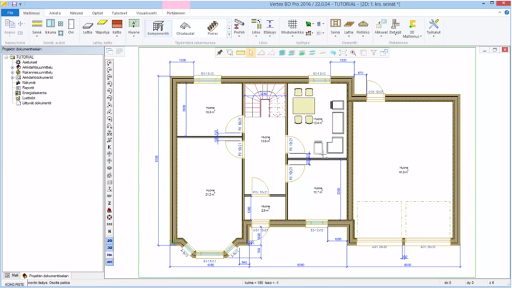This screenshot has height=289, width=512.
Task: Open the Komponentti component gallery item
Action: pos(158,28)
